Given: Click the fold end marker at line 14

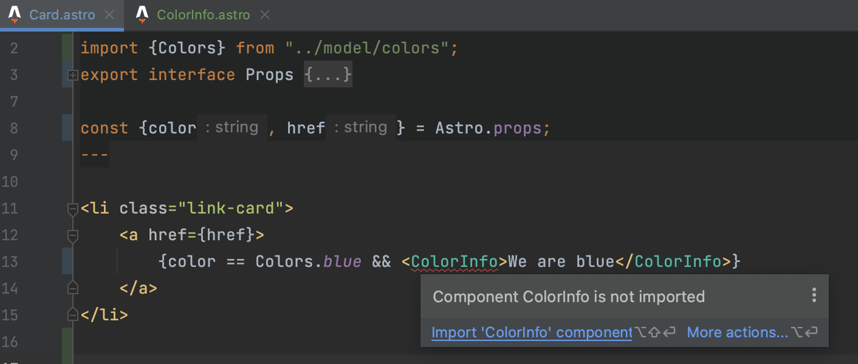Looking at the screenshot, I should (x=72, y=288).
